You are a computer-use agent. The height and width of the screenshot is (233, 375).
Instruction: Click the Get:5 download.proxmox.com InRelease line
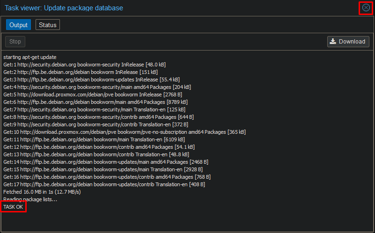90,95
